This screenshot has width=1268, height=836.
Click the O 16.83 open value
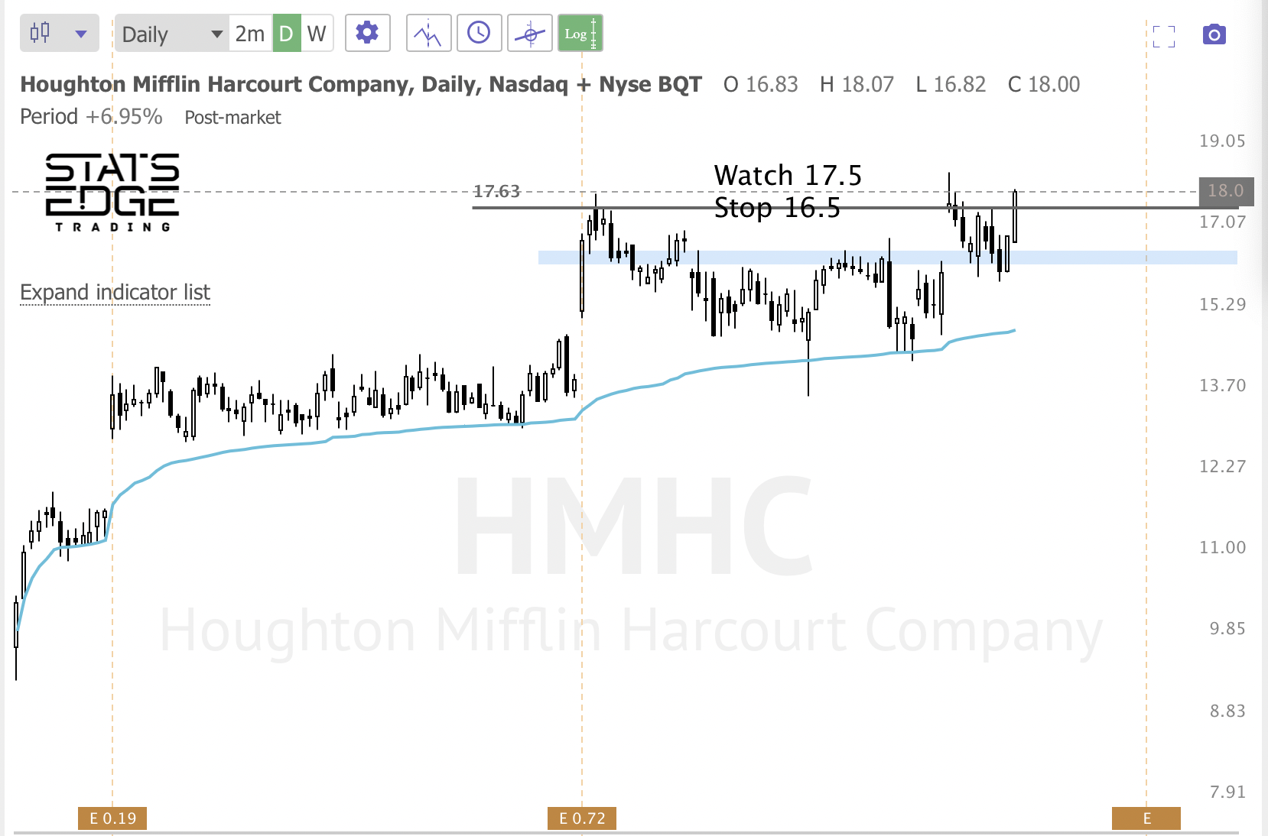point(761,84)
